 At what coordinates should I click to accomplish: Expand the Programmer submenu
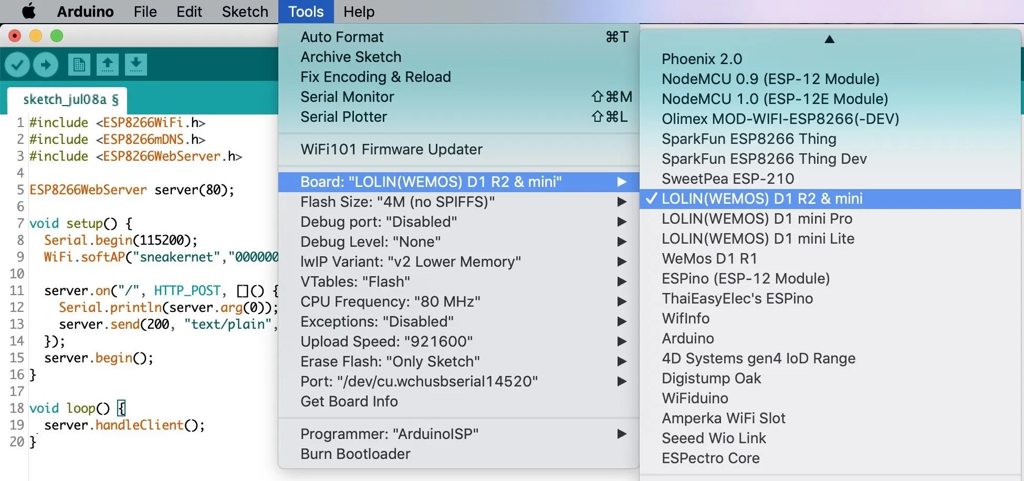point(458,434)
